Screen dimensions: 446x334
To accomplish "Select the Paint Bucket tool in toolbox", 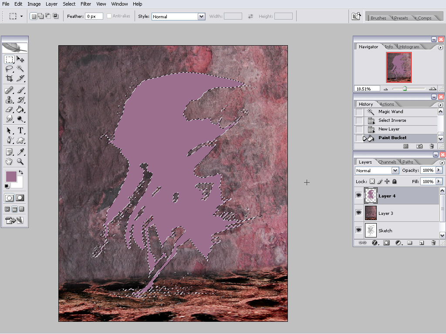I will click(20, 109).
